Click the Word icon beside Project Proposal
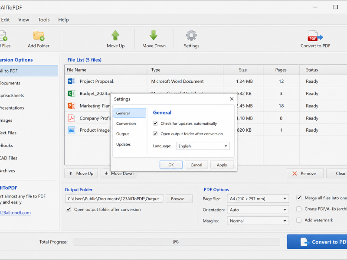Image resolution: width=347 pixels, height=260 pixels. point(72,81)
